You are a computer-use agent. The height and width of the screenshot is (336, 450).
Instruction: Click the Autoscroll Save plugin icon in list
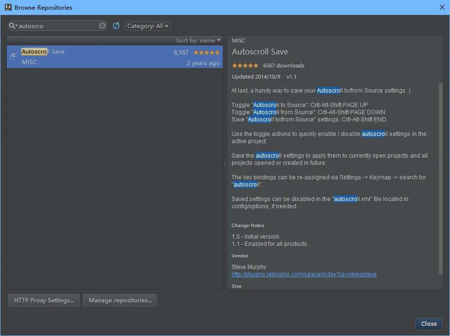tap(14, 56)
